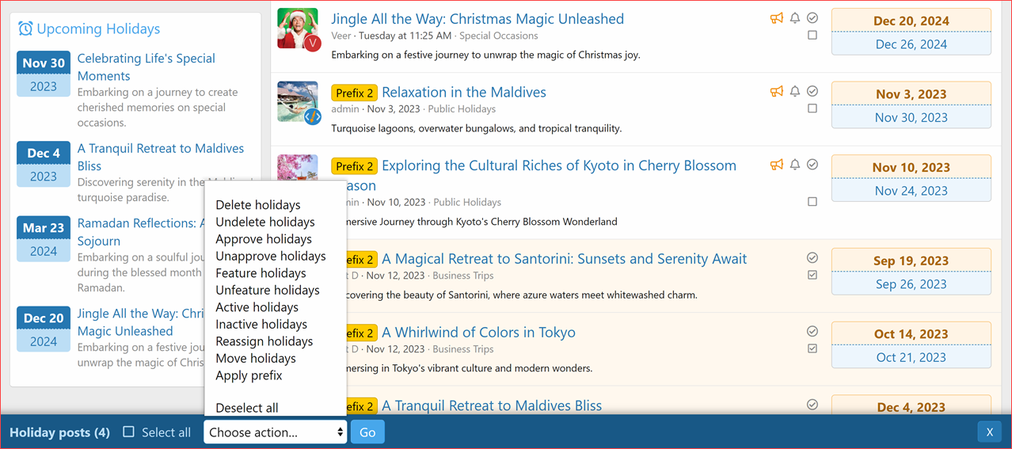Click checkmark circle icon on Kyoto Cherry Blossom row

[812, 165]
